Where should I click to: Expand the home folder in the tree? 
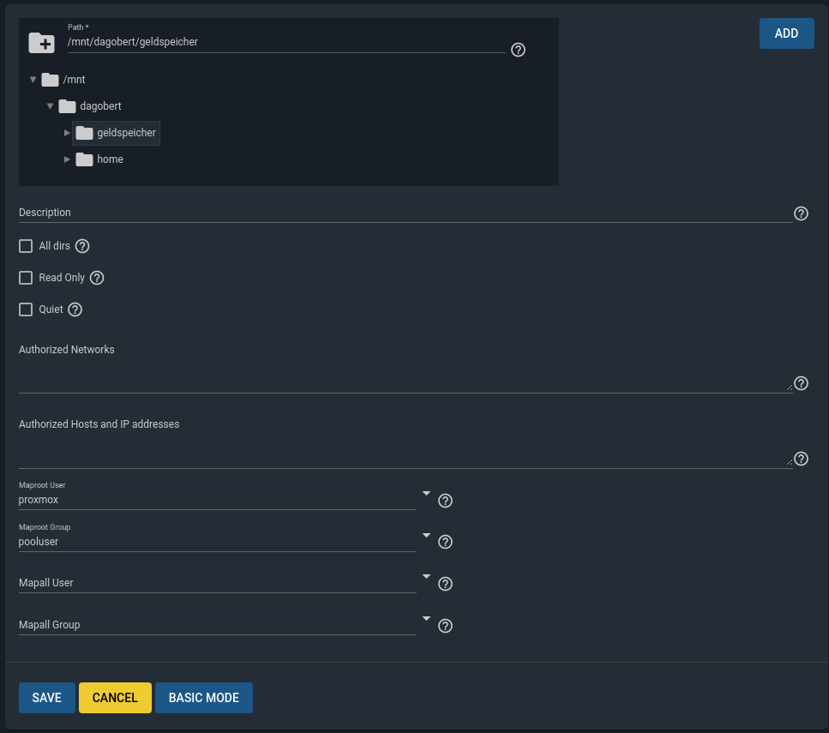[x=68, y=159]
